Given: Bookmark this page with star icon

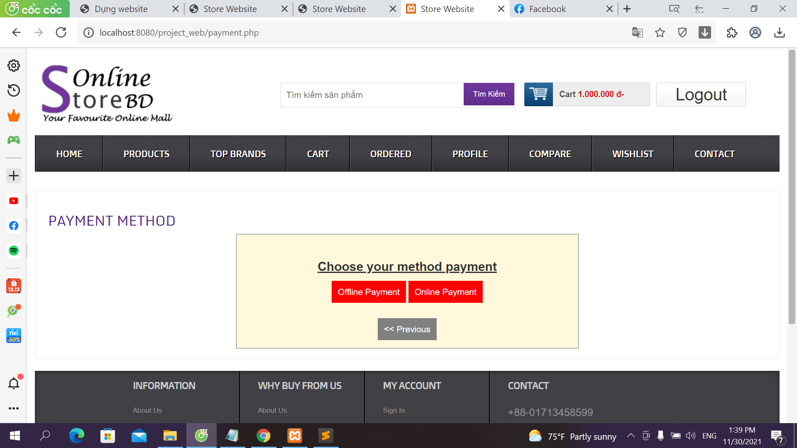Looking at the screenshot, I should pos(660,32).
